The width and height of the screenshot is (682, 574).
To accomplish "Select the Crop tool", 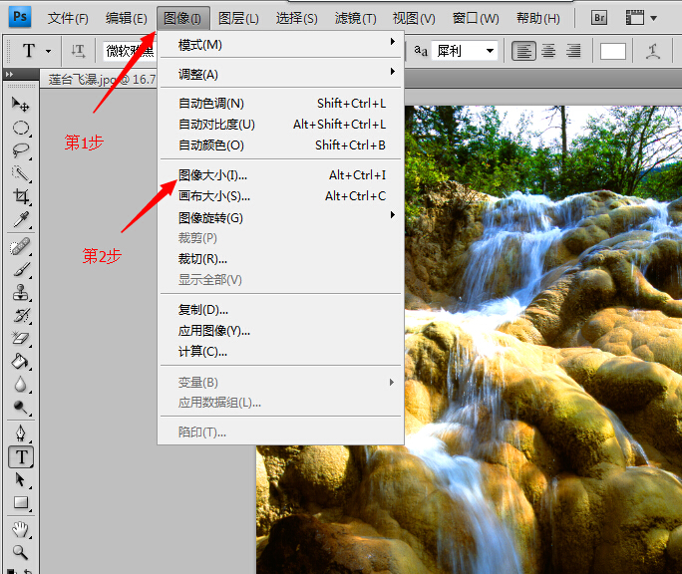I will coord(20,197).
